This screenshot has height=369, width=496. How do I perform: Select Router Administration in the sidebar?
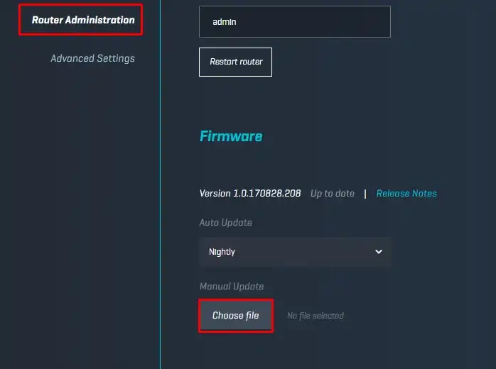coord(82,20)
